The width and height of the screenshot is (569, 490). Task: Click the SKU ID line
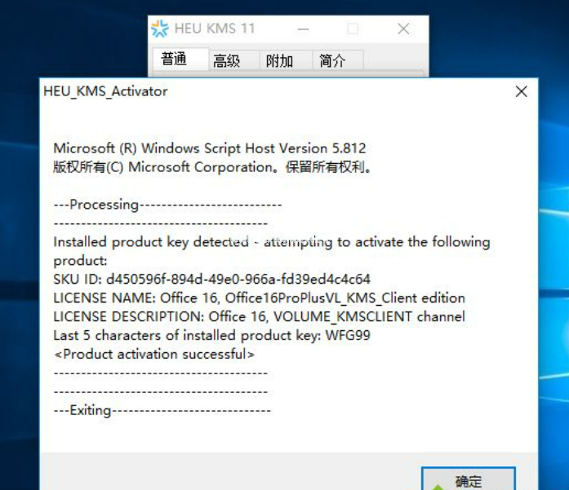211,279
